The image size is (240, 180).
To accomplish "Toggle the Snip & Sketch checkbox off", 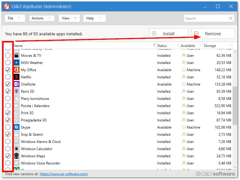I will click(8, 134).
